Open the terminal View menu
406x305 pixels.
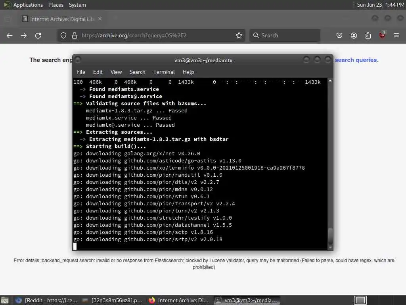click(x=116, y=72)
